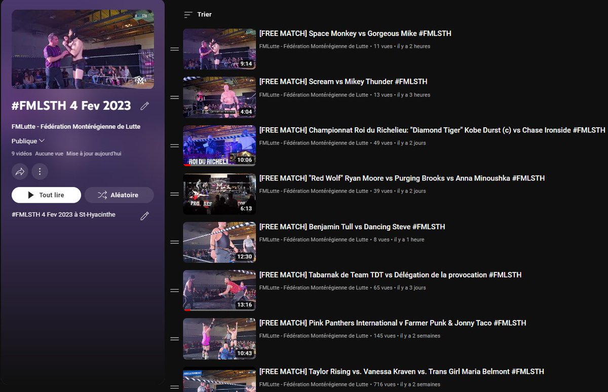
Task: Grab reorder handle for Space Monkey video
Action: (x=174, y=49)
